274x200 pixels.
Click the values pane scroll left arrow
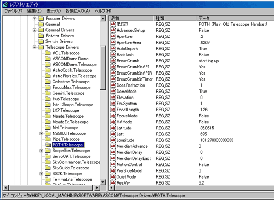coord(112,188)
